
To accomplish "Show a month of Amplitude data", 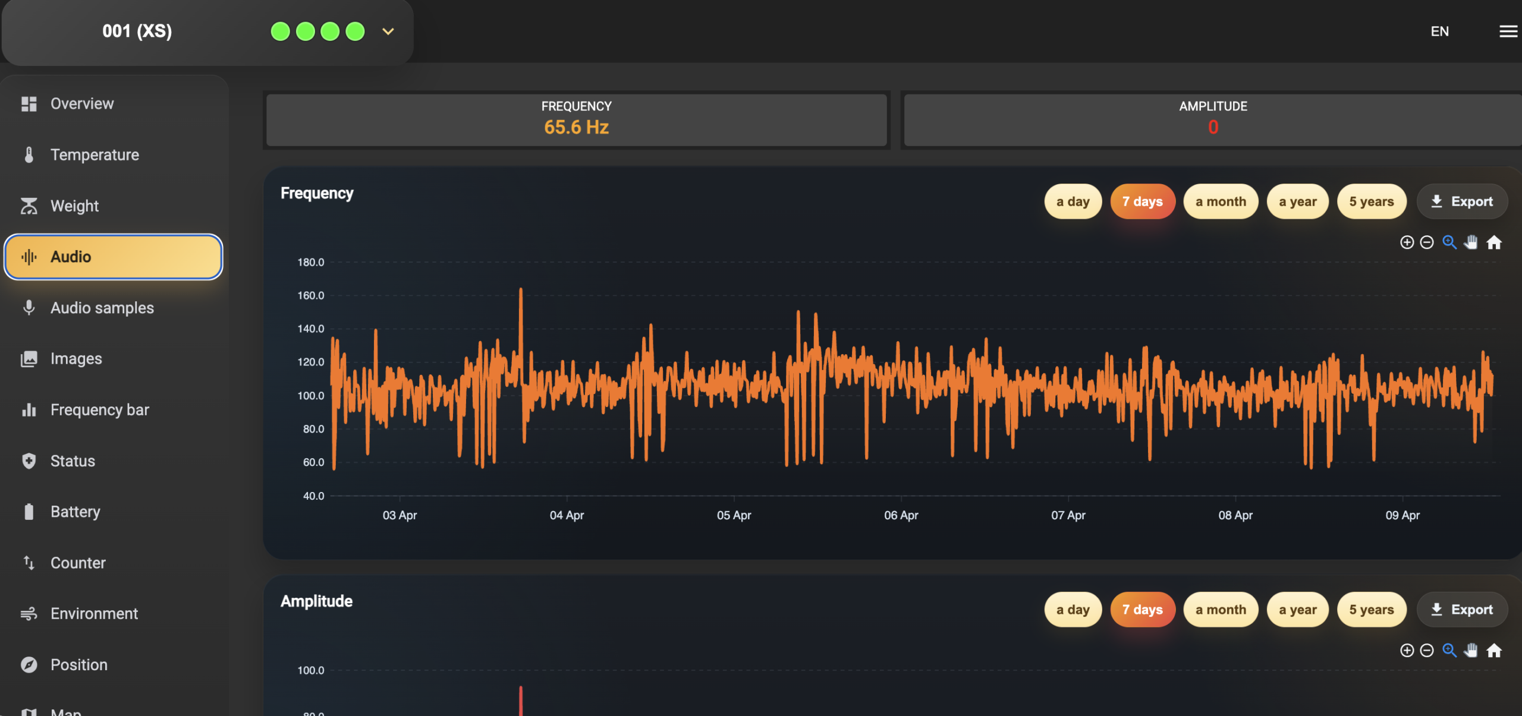I will [x=1221, y=610].
